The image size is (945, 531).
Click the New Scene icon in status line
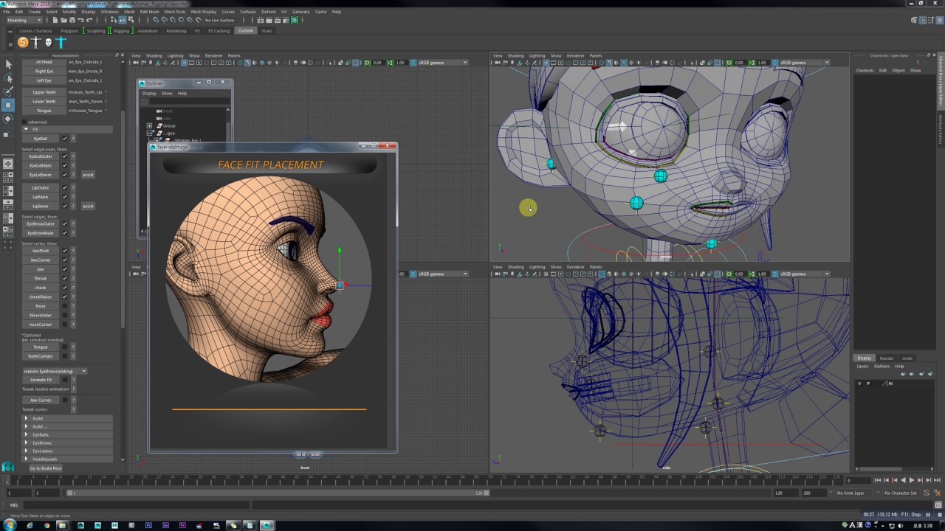click(x=54, y=20)
